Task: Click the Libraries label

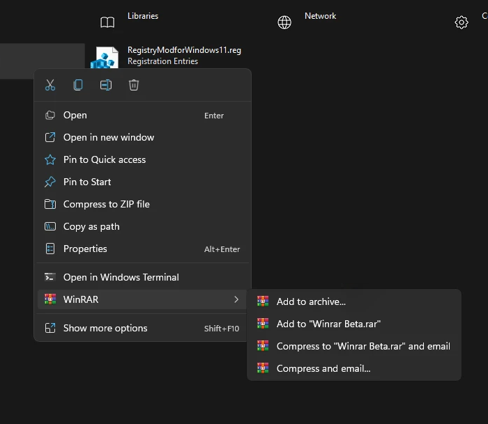Action: point(143,16)
